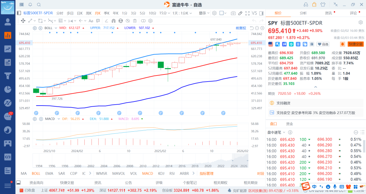
Task: Open the skin theme shirt icon
Action: (323, 4)
